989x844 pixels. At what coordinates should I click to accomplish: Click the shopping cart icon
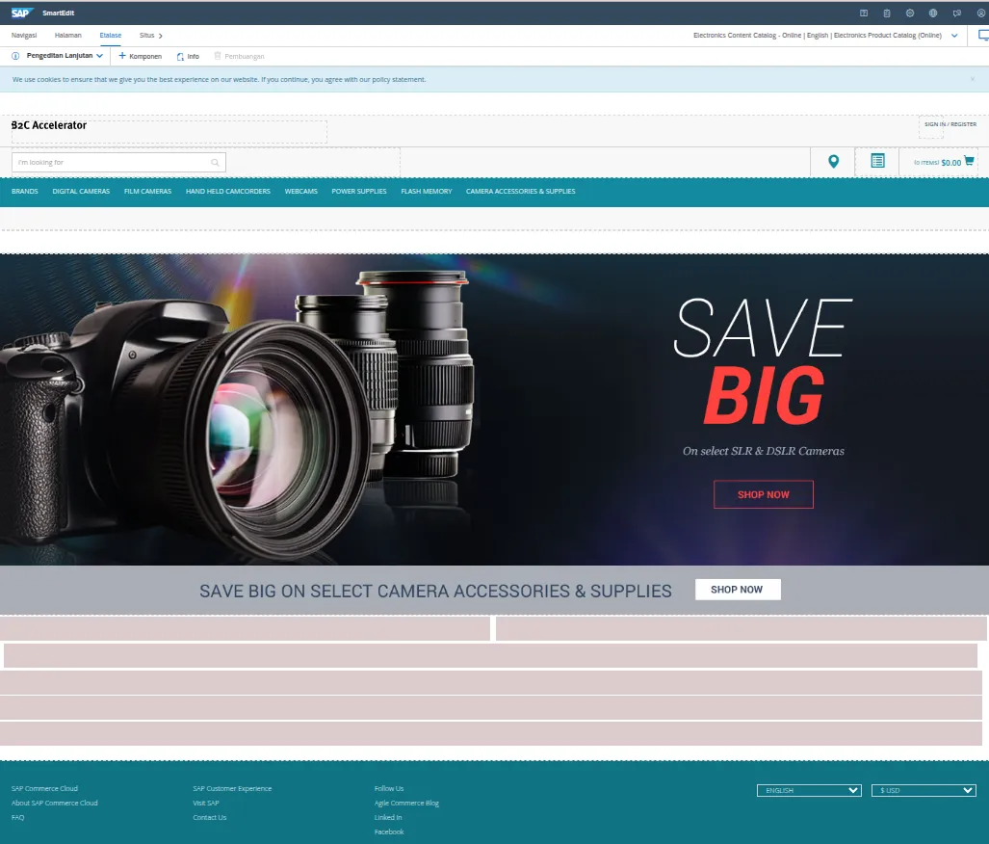click(x=969, y=161)
